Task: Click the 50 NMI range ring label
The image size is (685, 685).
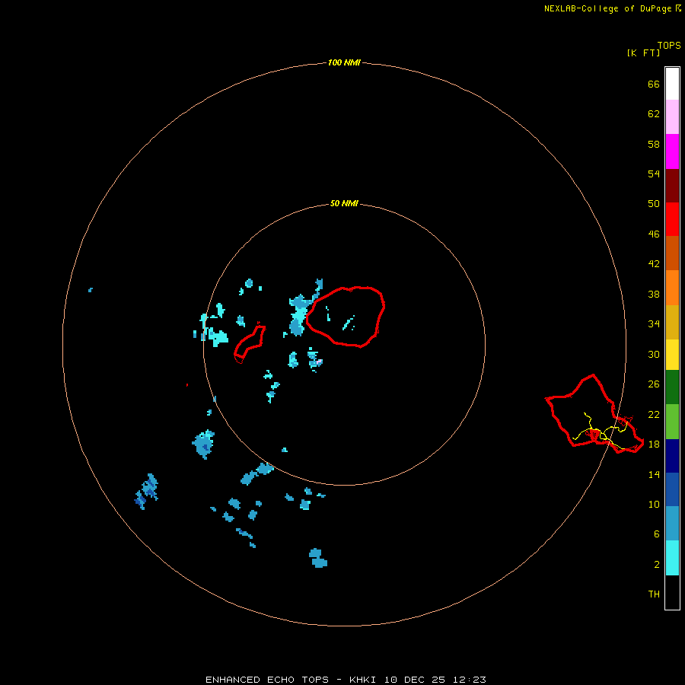Action: coord(344,203)
